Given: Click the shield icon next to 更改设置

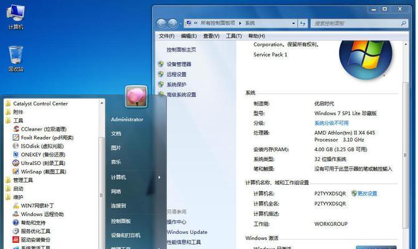Looking at the screenshot, I should [x=354, y=194].
